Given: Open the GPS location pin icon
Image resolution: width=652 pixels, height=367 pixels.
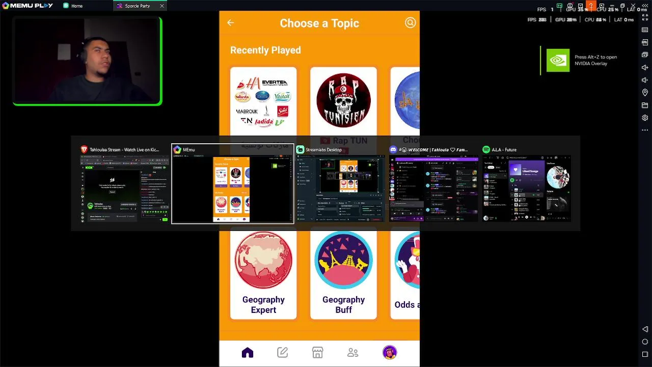Looking at the screenshot, I should [x=645, y=93].
